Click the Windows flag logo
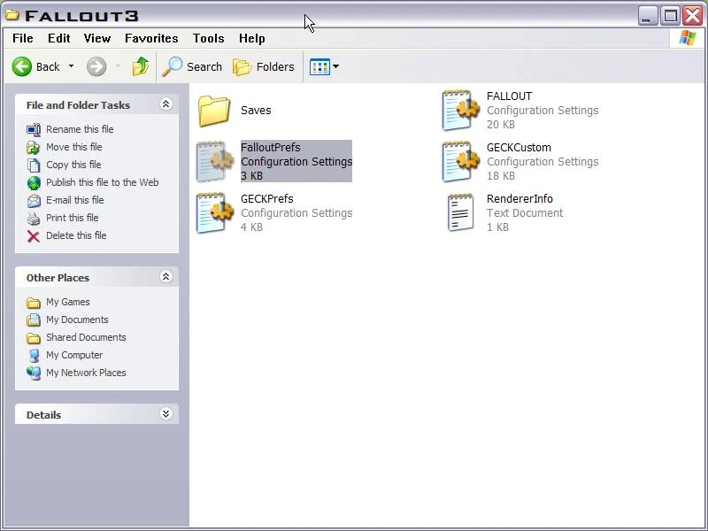This screenshot has height=531, width=708. [688, 38]
